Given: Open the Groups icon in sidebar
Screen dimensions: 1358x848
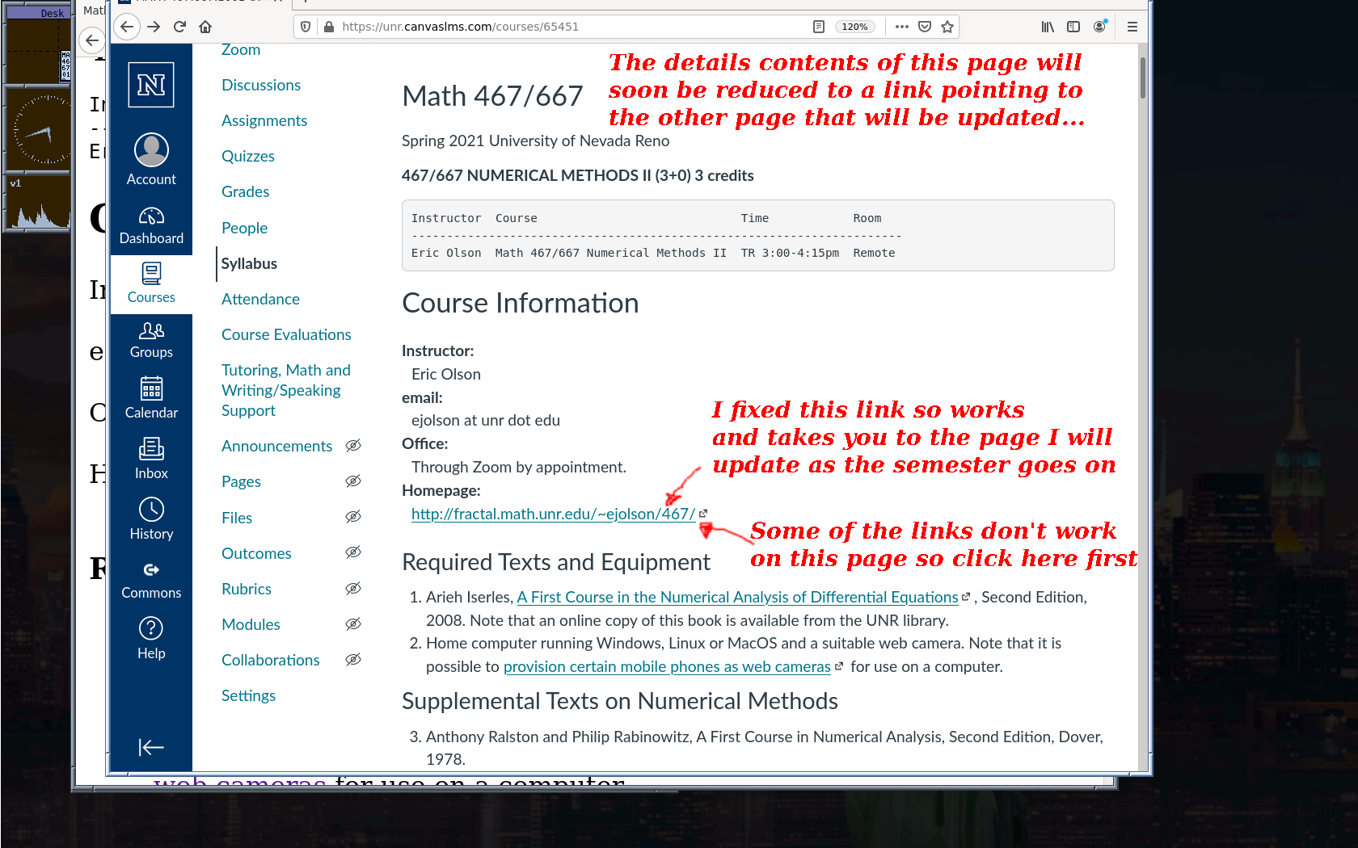Looking at the screenshot, I should click(151, 330).
